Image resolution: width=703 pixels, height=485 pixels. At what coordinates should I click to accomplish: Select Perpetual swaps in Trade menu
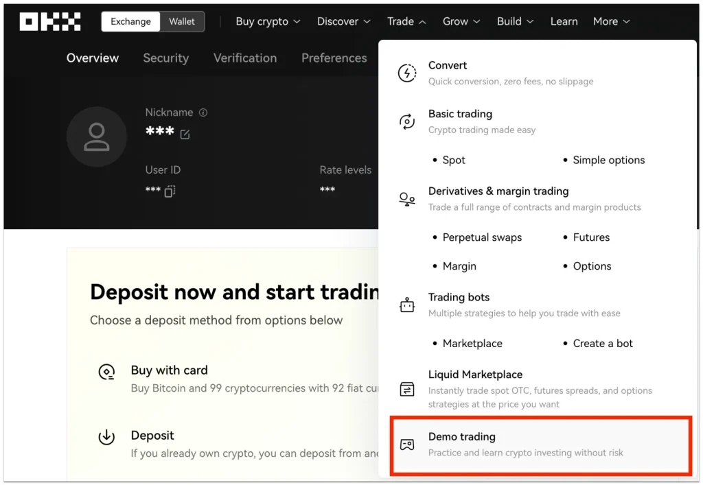[x=482, y=237]
